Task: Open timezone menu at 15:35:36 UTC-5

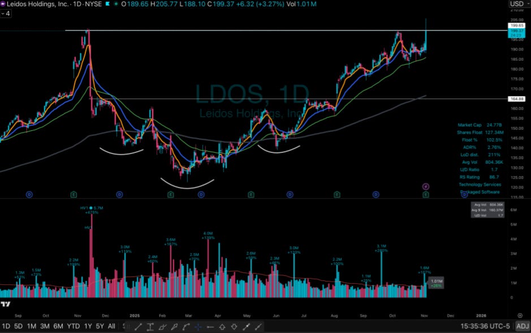Action: pos(485,326)
